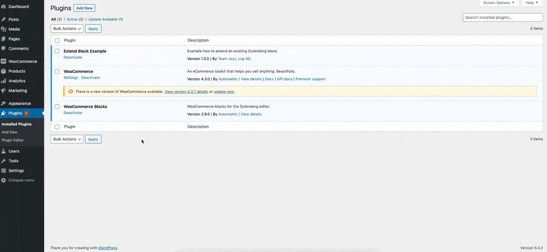547x252 pixels.
Task: Click the Marketing megaphone icon
Action: point(3,91)
